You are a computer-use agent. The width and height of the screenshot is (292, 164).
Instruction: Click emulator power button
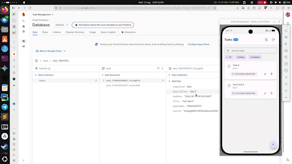click(x=286, y=30)
